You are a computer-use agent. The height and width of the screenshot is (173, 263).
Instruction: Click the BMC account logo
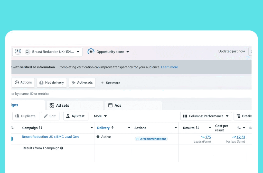pyautogui.click(x=18, y=52)
